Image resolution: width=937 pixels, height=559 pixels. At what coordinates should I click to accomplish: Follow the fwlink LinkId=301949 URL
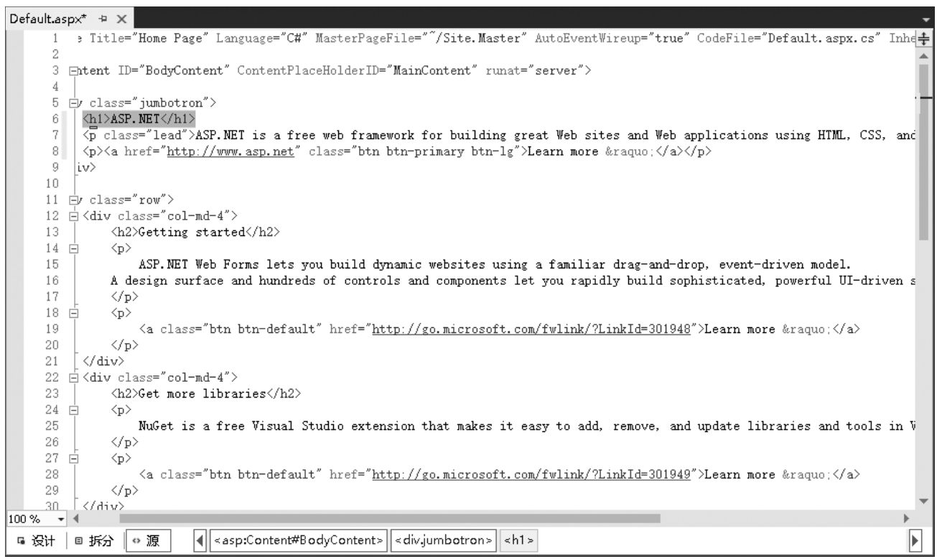pyautogui.click(x=531, y=474)
